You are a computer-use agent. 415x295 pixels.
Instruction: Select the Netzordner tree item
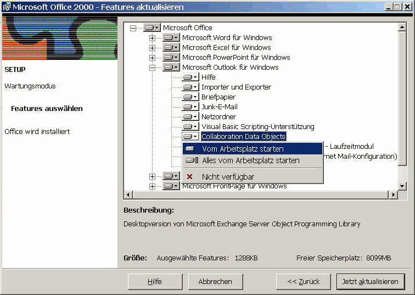coord(218,117)
